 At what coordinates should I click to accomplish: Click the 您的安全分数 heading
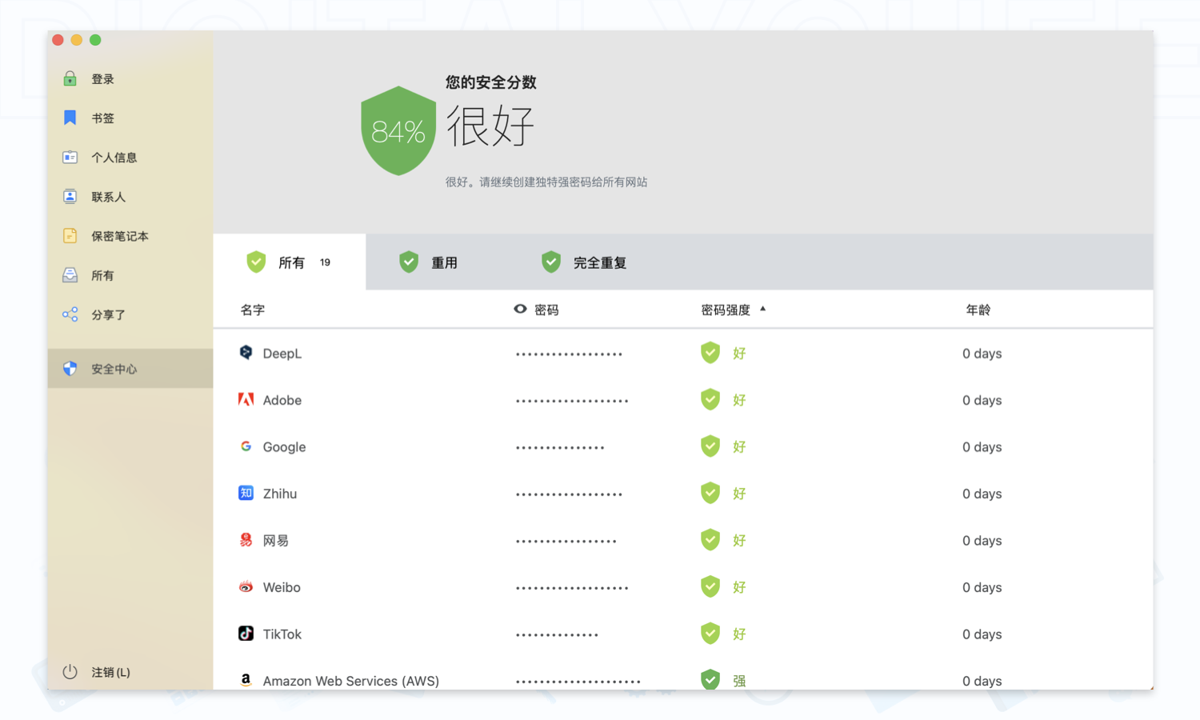click(x=490, y=82)
